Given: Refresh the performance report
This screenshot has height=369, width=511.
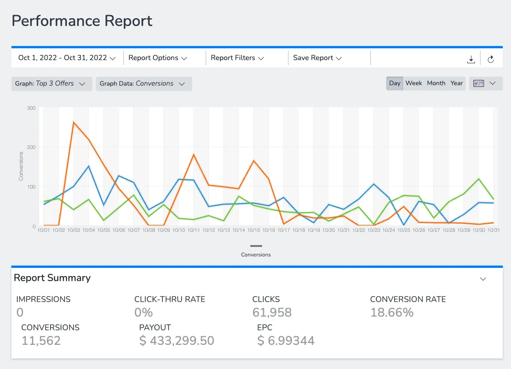Looking at the screenshot, I should [x=491, y=59].
